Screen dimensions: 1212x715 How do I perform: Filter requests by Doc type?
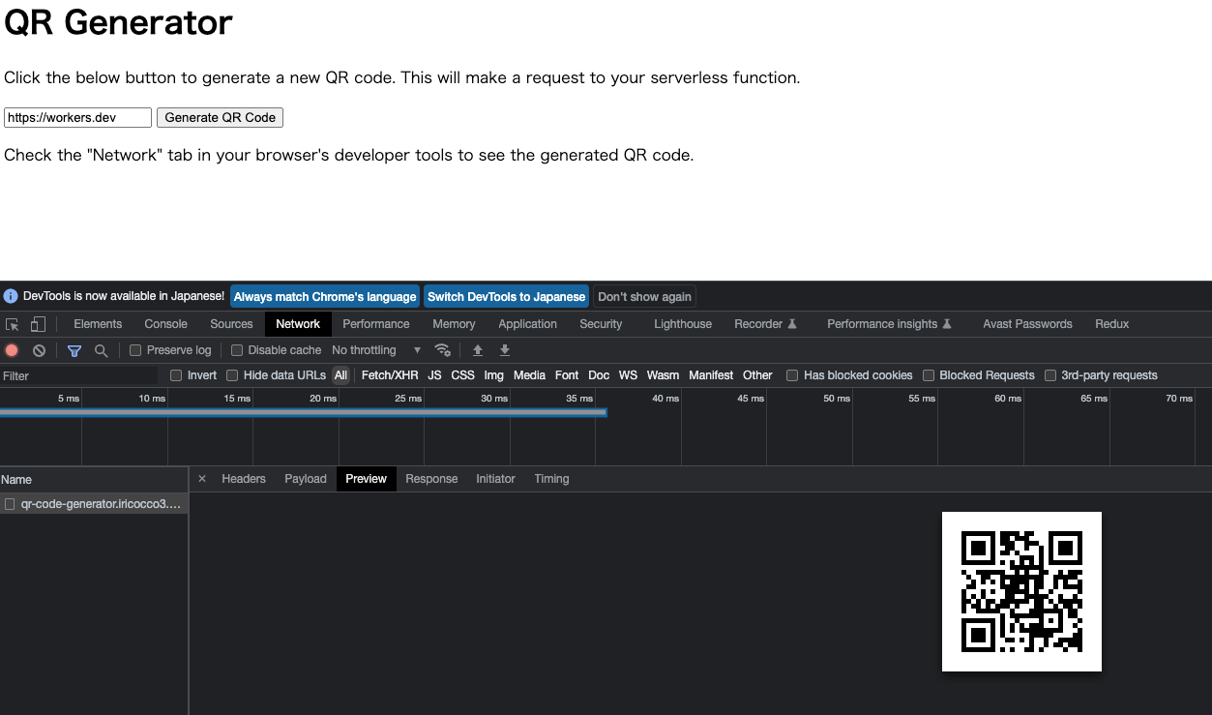tap(599, 375)
